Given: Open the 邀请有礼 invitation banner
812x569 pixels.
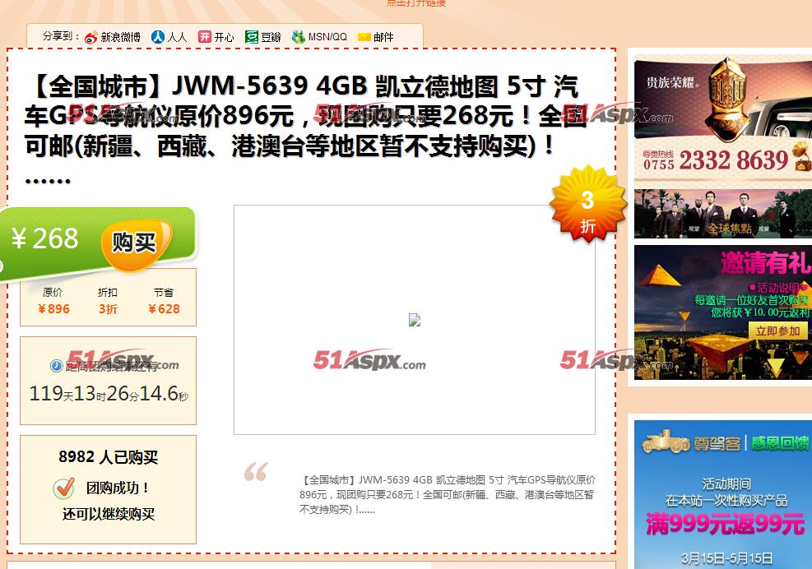Looking at the screenshot, I should point(723,312).
